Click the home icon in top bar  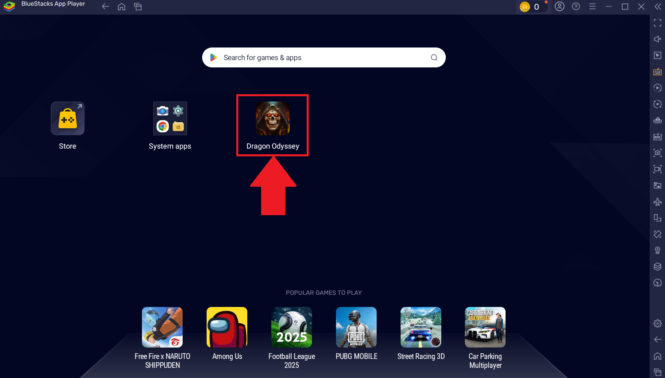[121, 6]
